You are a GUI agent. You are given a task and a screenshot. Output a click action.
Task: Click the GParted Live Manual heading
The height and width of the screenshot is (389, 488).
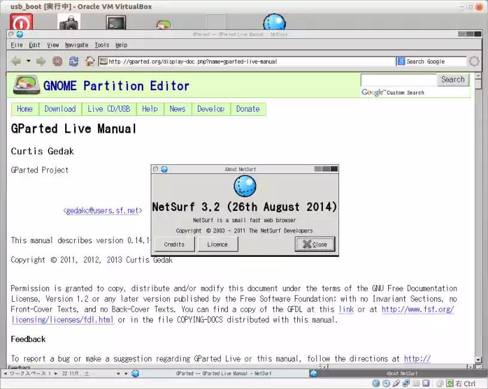point(74,128)
